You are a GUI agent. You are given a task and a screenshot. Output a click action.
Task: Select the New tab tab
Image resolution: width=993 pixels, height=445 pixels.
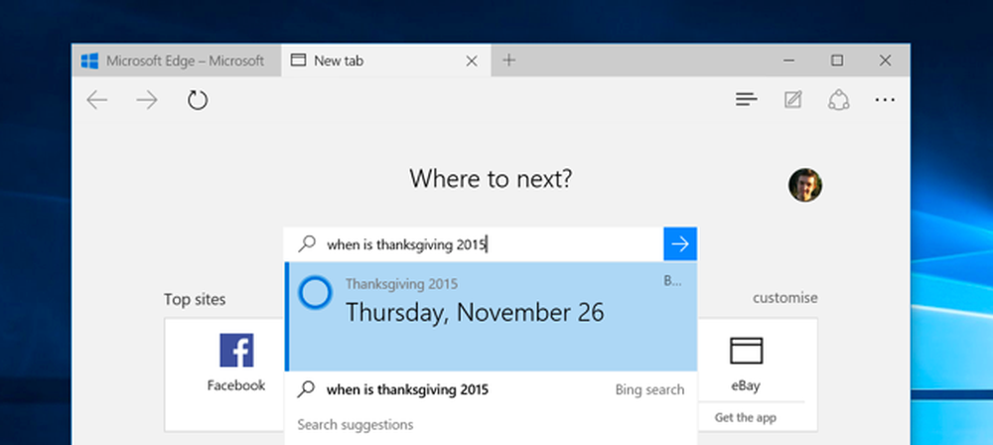pos(385,61)
